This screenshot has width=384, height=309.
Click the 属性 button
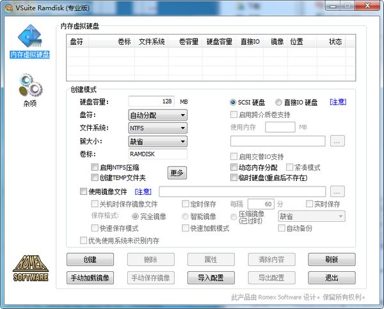[211, 260]
